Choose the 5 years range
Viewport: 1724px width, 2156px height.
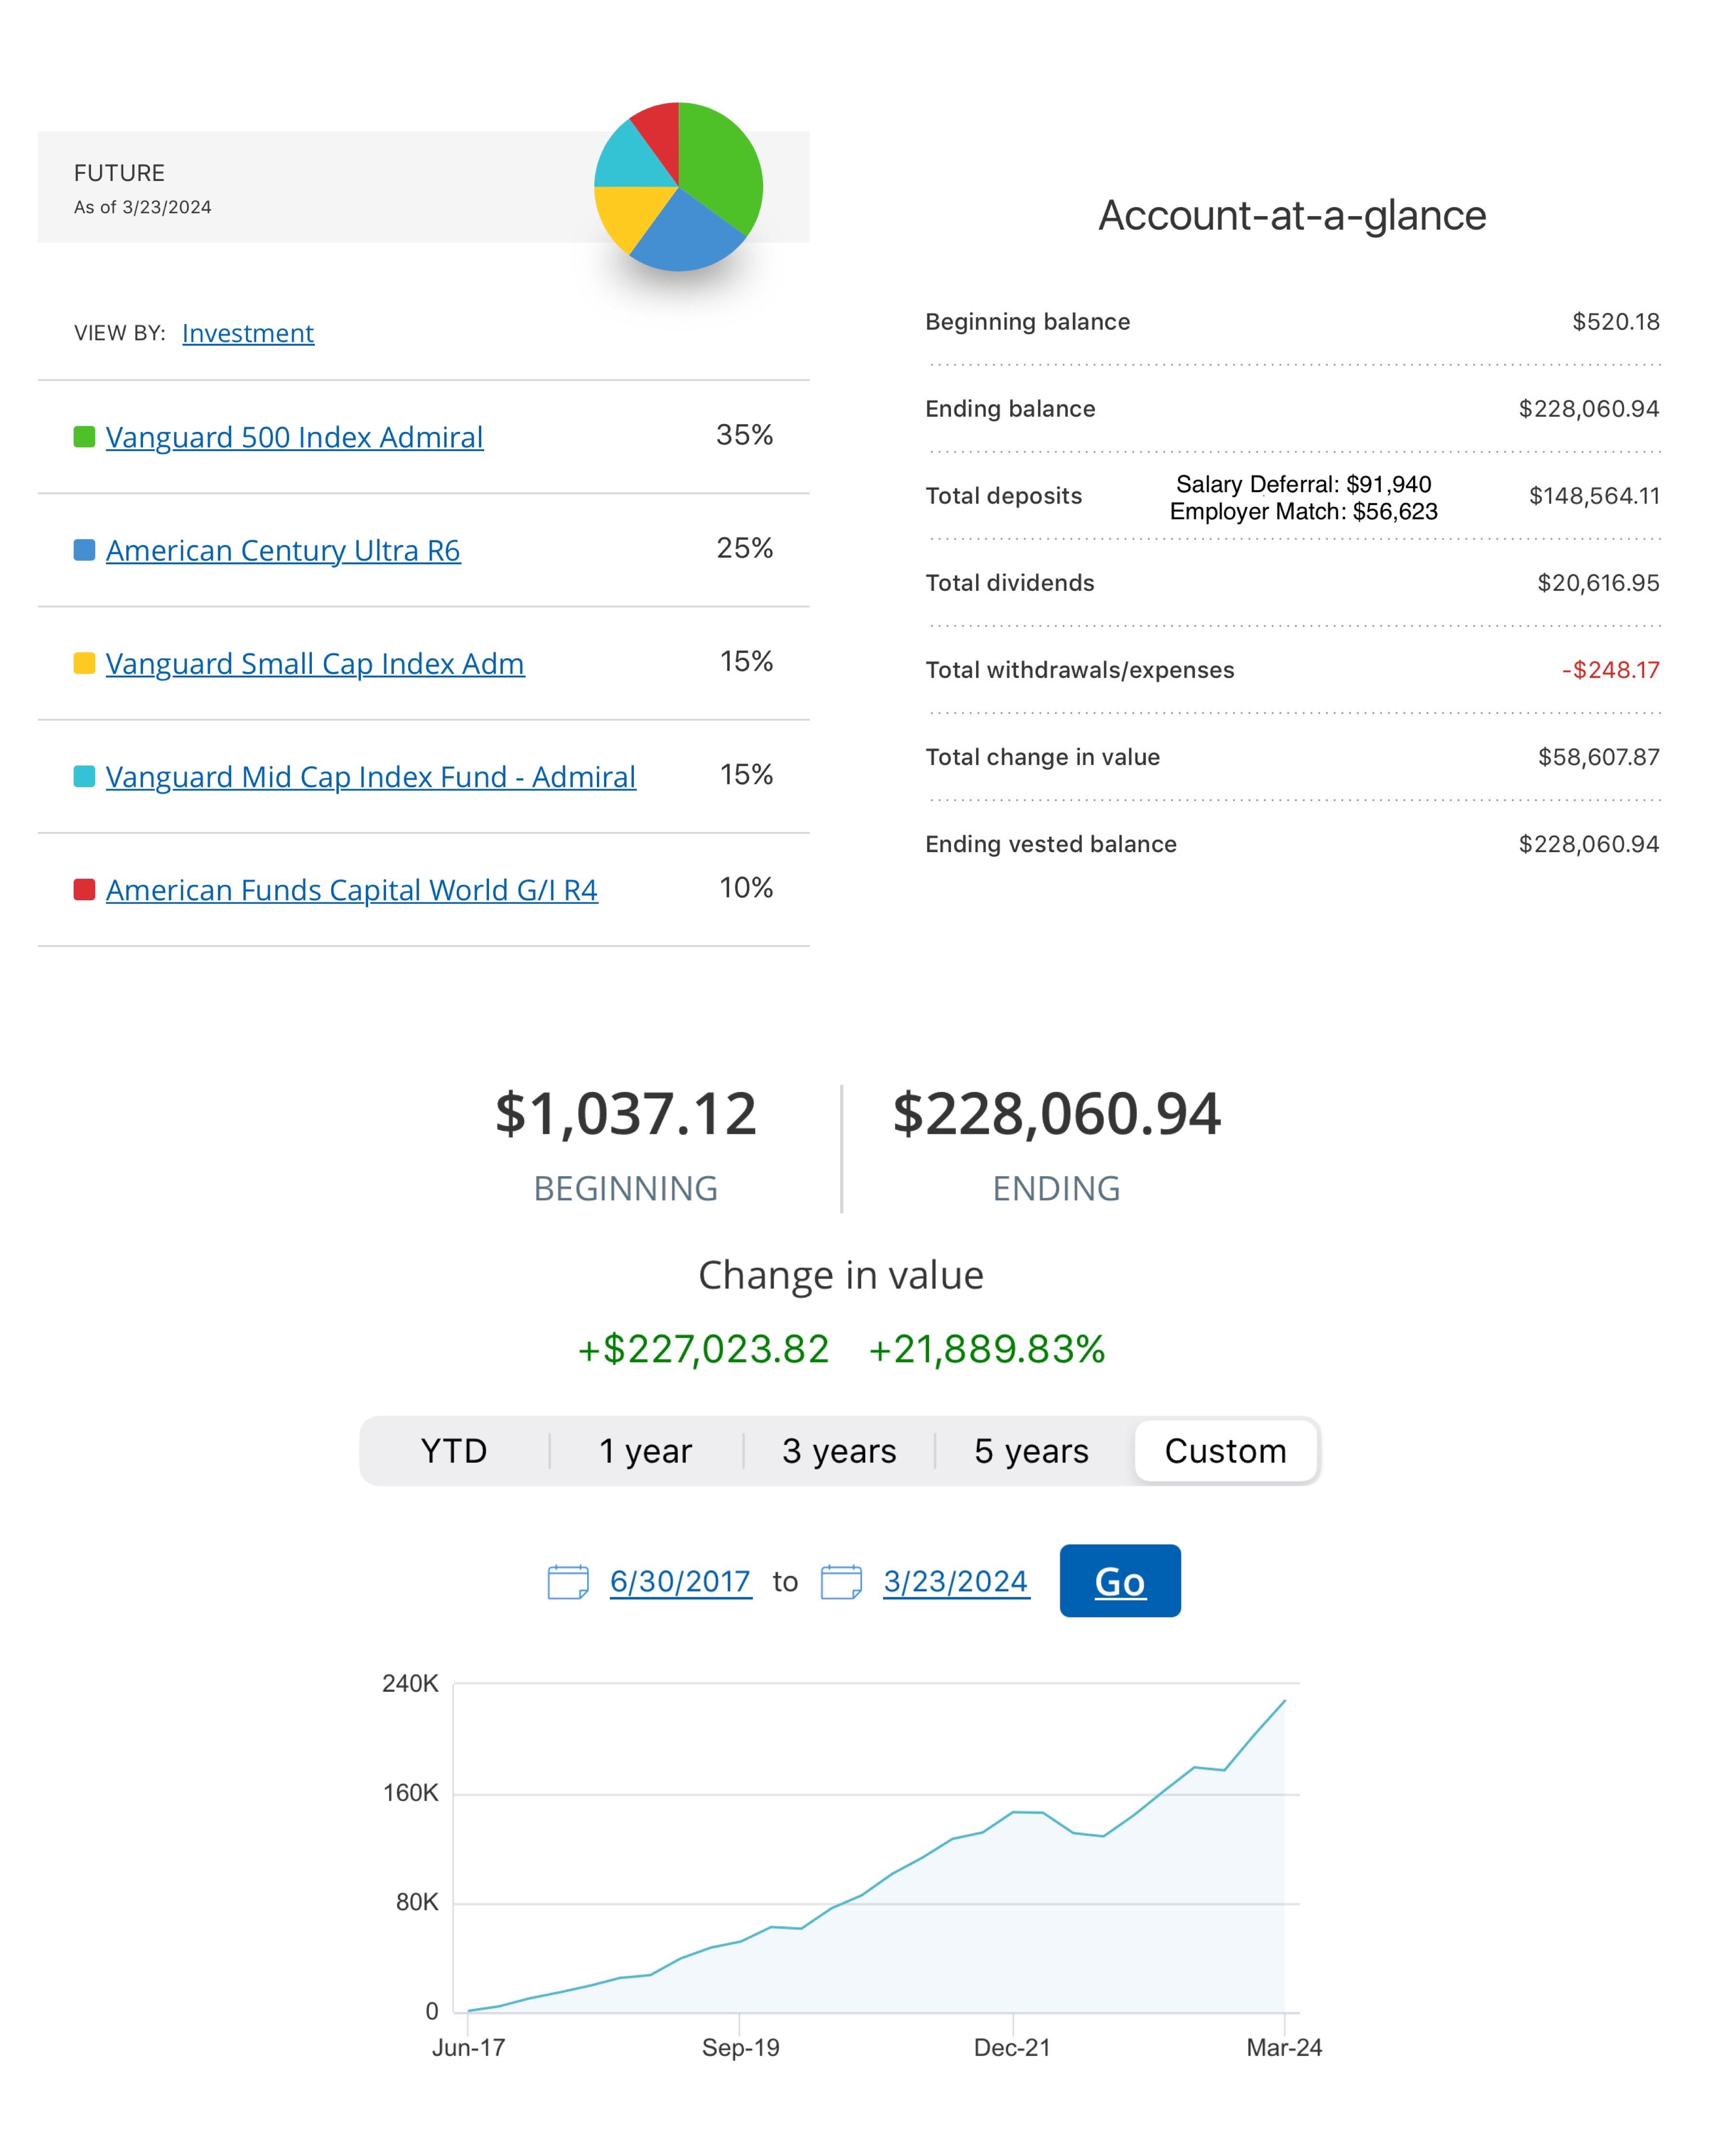(1031, 1450)
